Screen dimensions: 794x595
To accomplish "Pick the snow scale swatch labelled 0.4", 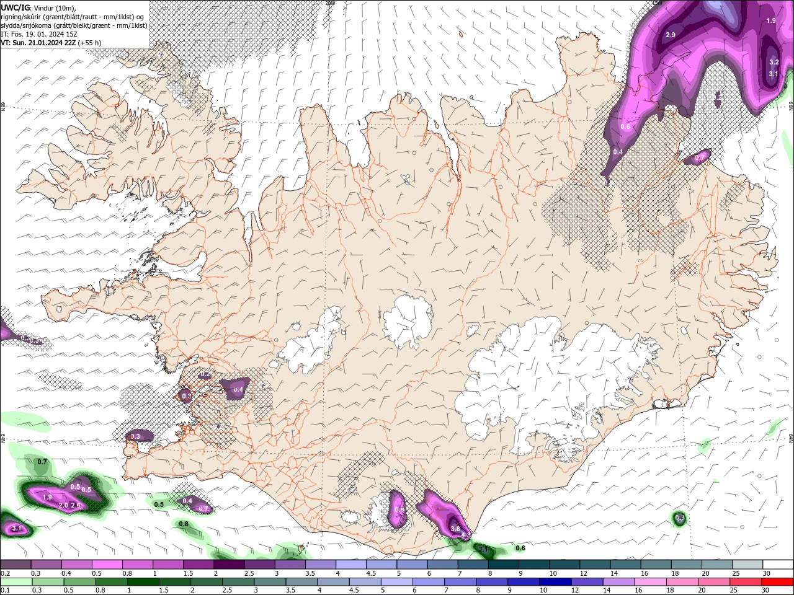I will (77, 564).
